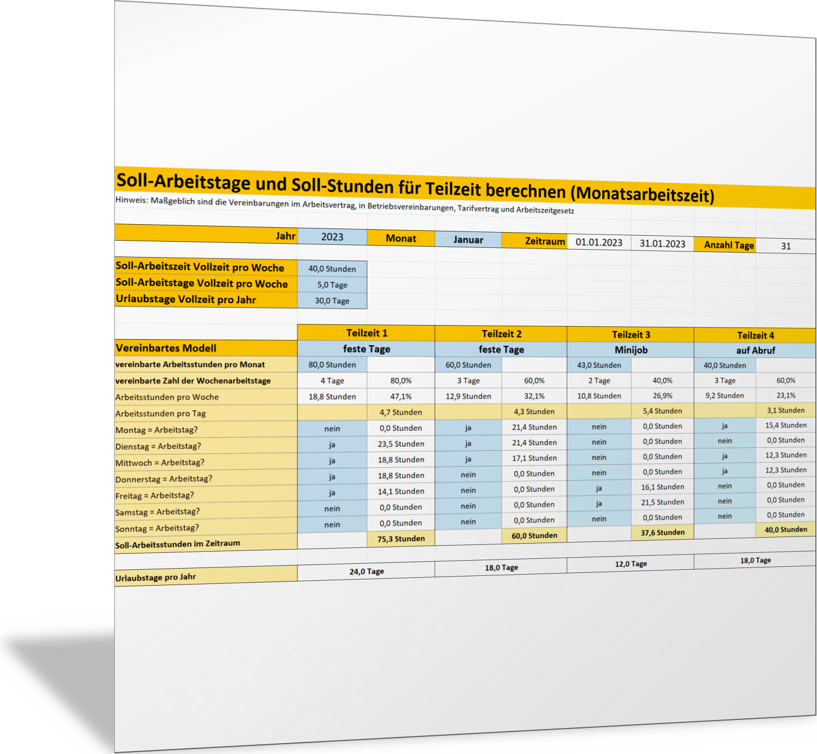Select the '43,0 Stunden' cell
This screenshot has width=817, height=754.
click(x=599, y=365)
